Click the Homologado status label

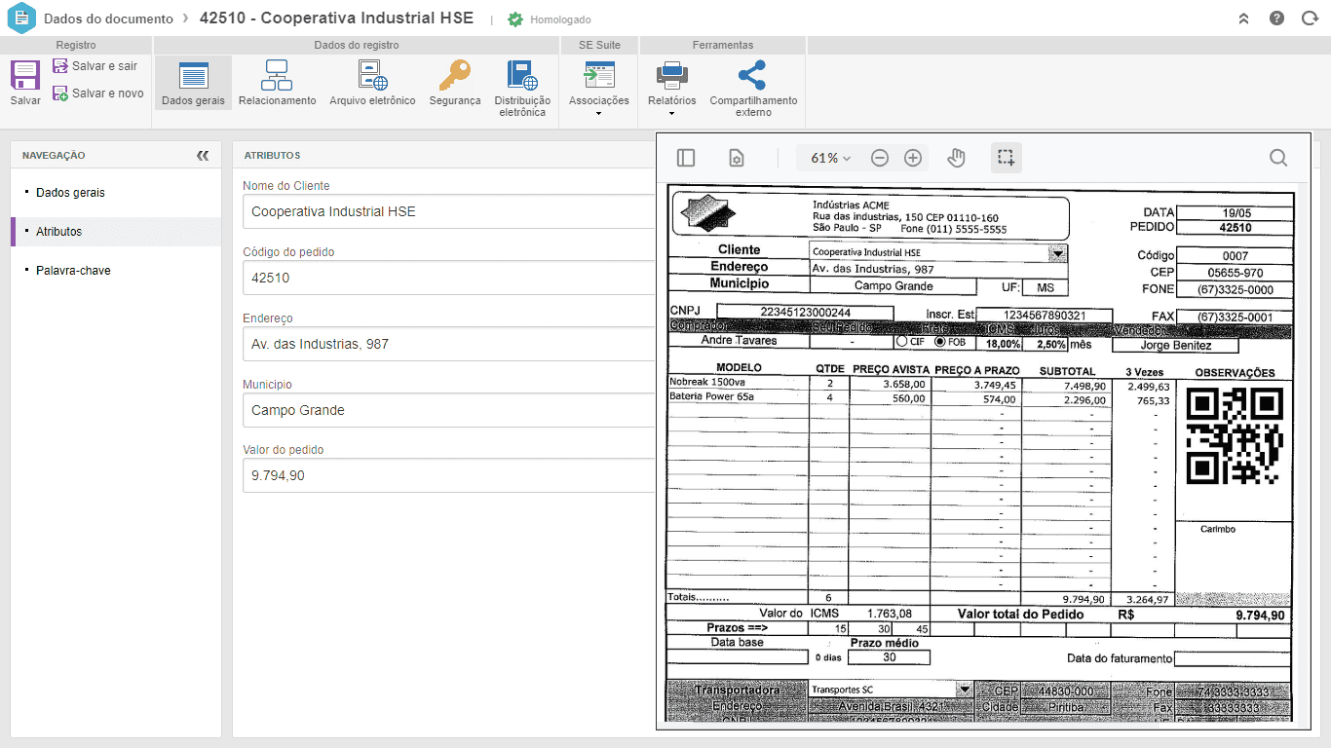560,19
